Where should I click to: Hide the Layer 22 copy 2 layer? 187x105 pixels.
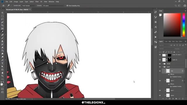[160, 55]
